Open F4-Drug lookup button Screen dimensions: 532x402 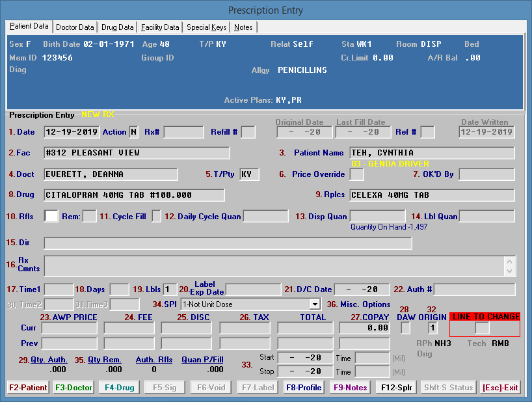120,388
